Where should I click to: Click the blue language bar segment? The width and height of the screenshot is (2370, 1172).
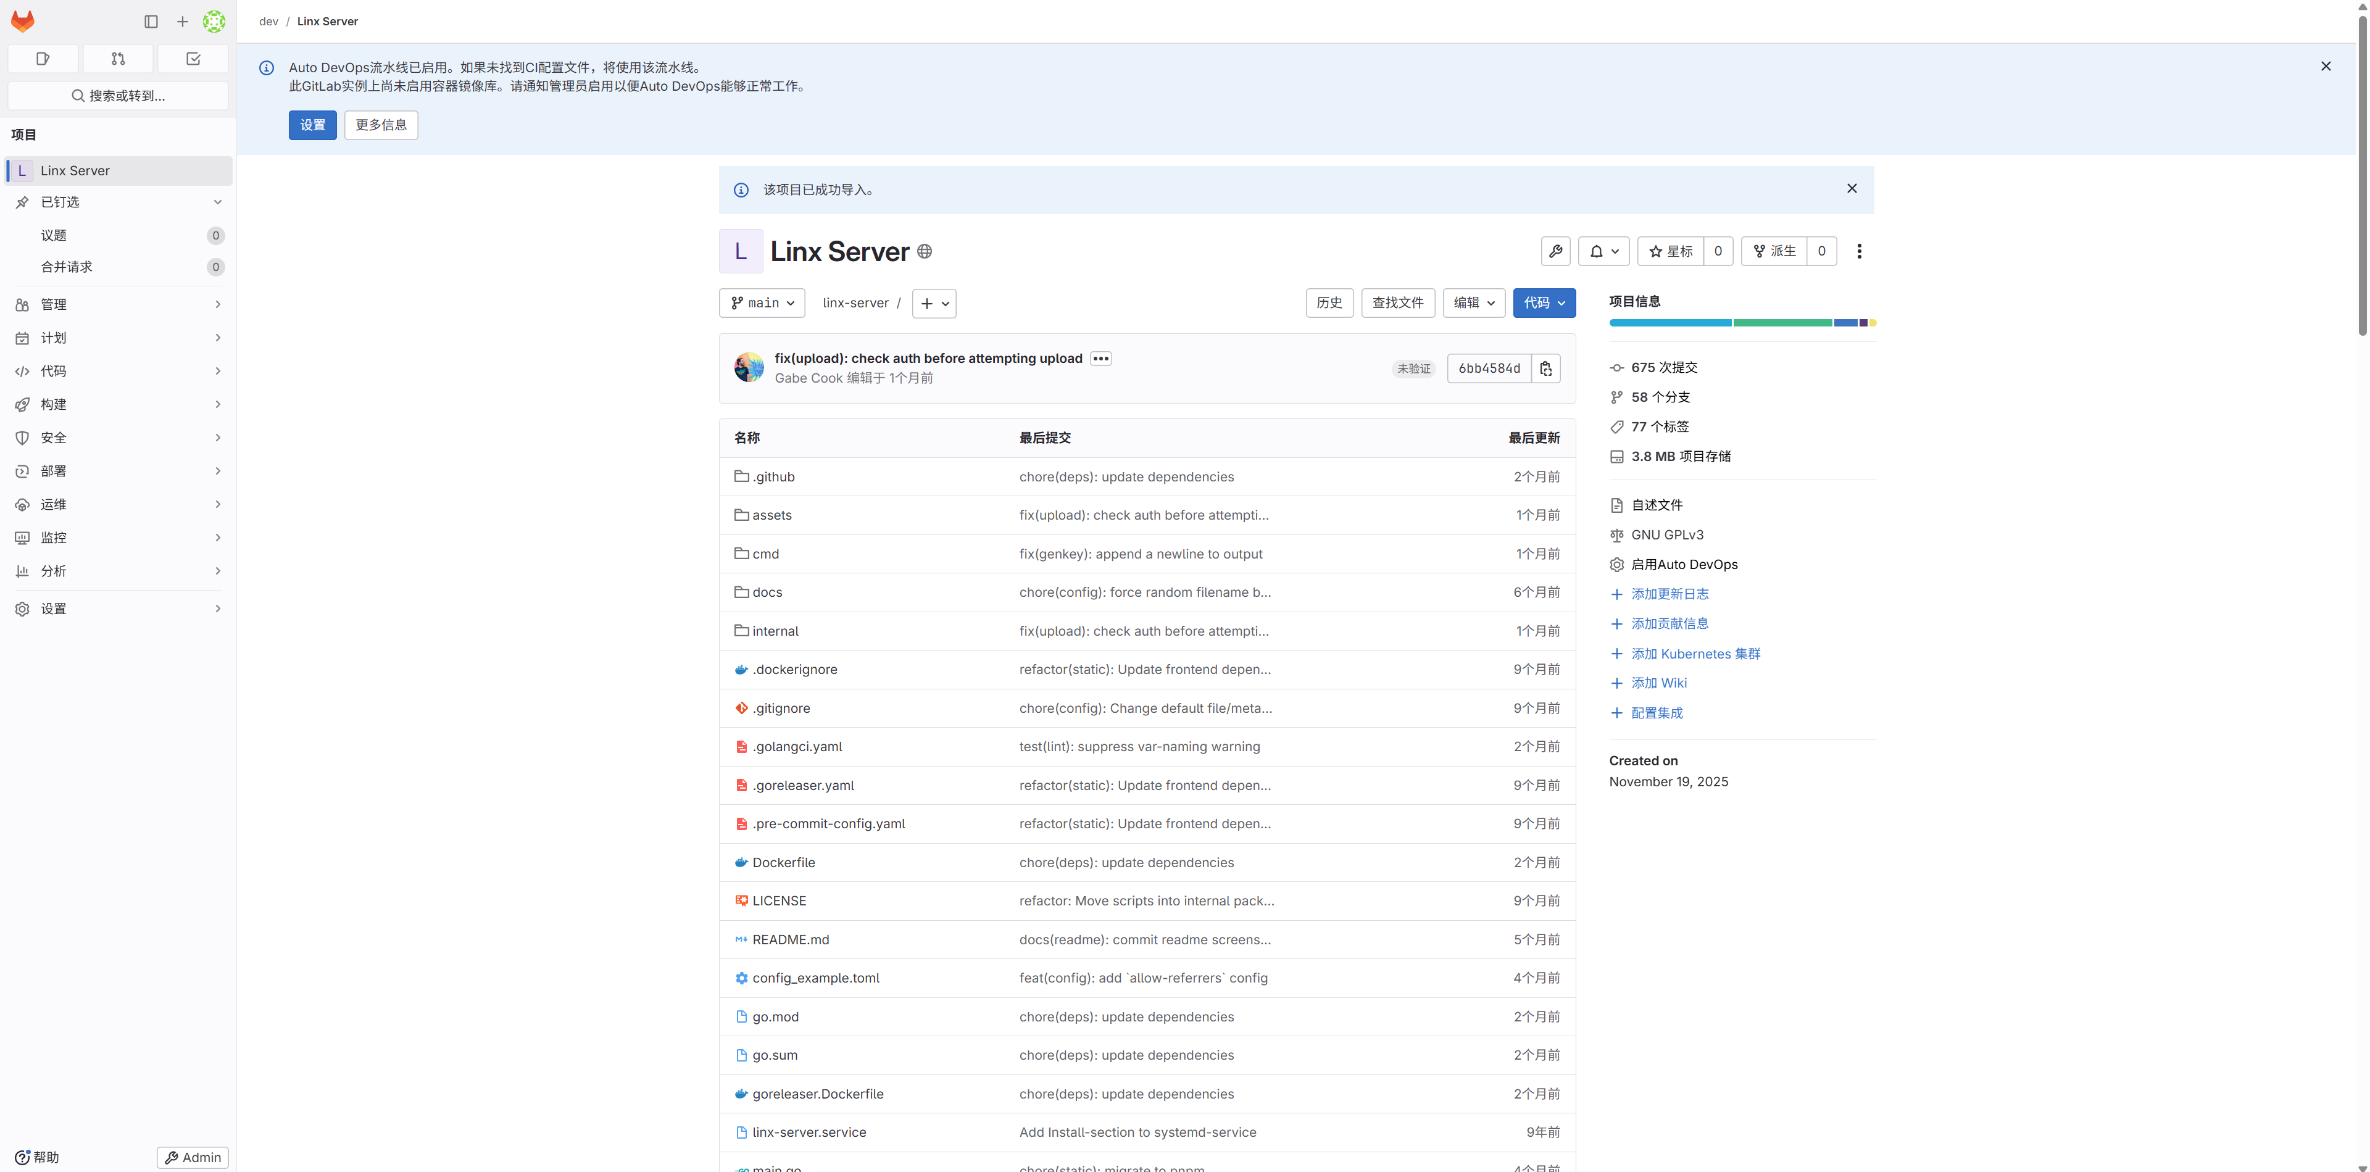[x=1845, y=323]
